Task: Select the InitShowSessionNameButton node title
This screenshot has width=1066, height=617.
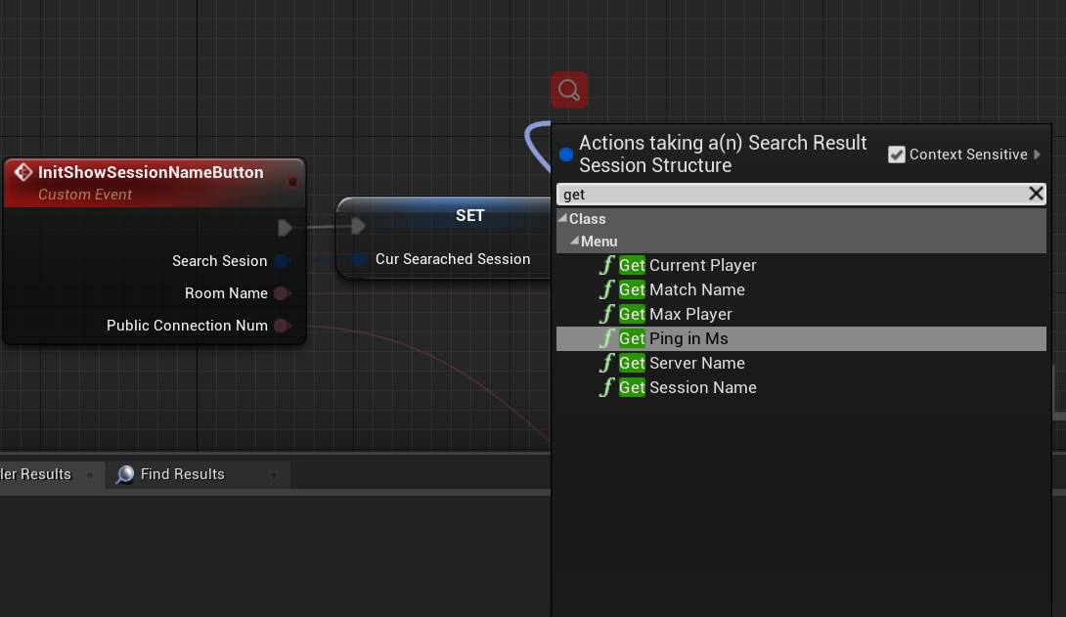Action: [151, 173]
